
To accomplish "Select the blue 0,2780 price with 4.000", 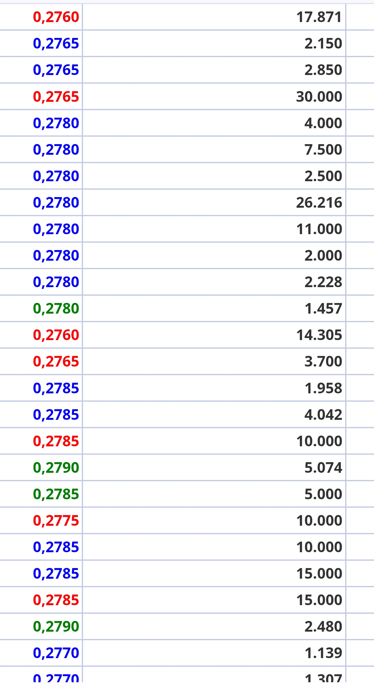I will pyautogui.click(x=56, y=123).
